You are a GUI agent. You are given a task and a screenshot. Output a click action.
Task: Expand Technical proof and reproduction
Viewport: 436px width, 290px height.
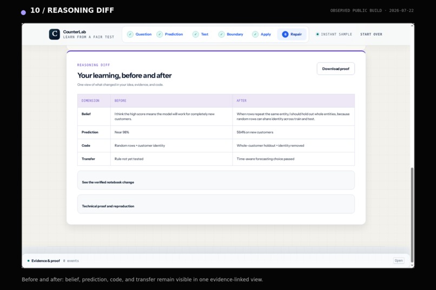click(216, 204)
